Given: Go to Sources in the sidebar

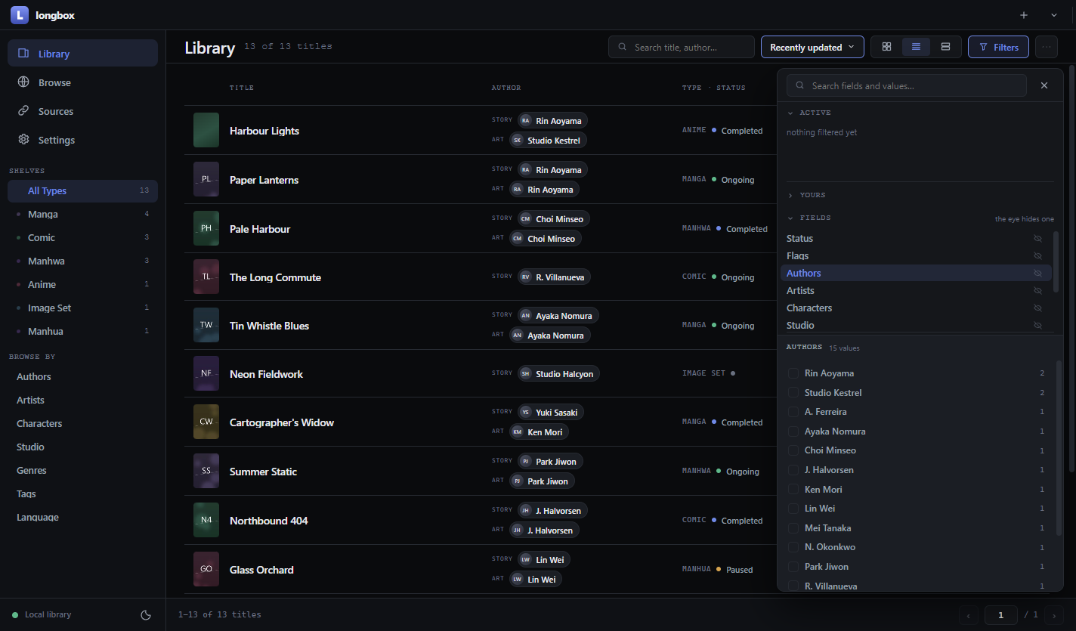Looking at the screenshot, I should (82, 111).
